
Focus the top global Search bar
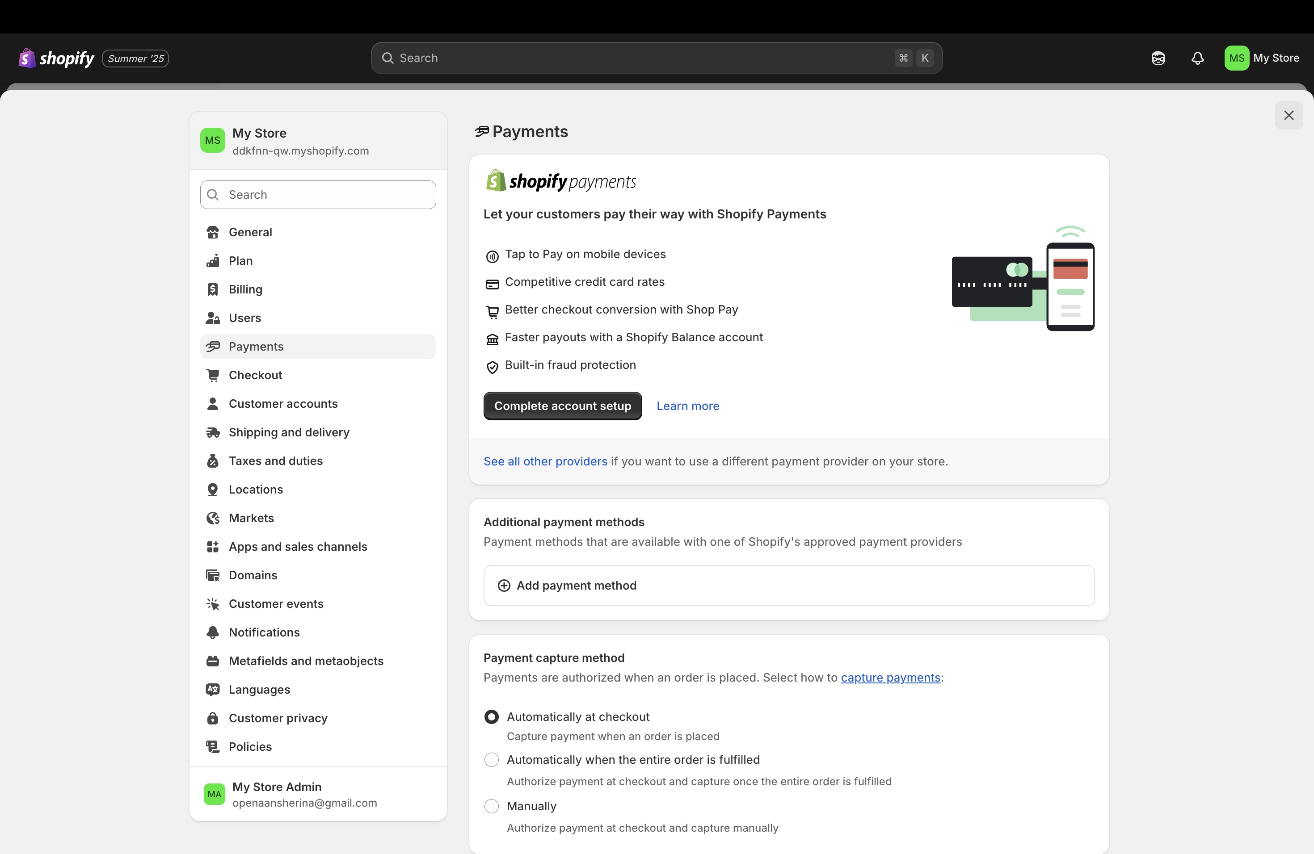[657, 58]
